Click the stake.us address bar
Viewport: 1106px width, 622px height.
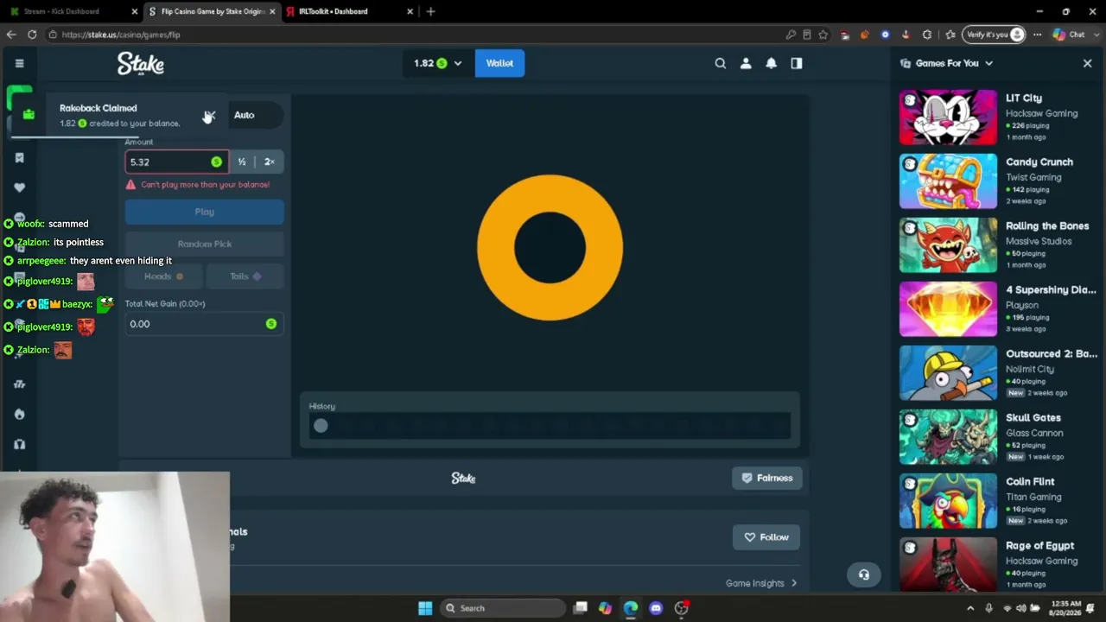(415, 35)
